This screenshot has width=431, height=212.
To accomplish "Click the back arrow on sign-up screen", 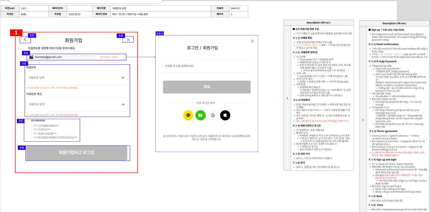I will pos(25,40).
